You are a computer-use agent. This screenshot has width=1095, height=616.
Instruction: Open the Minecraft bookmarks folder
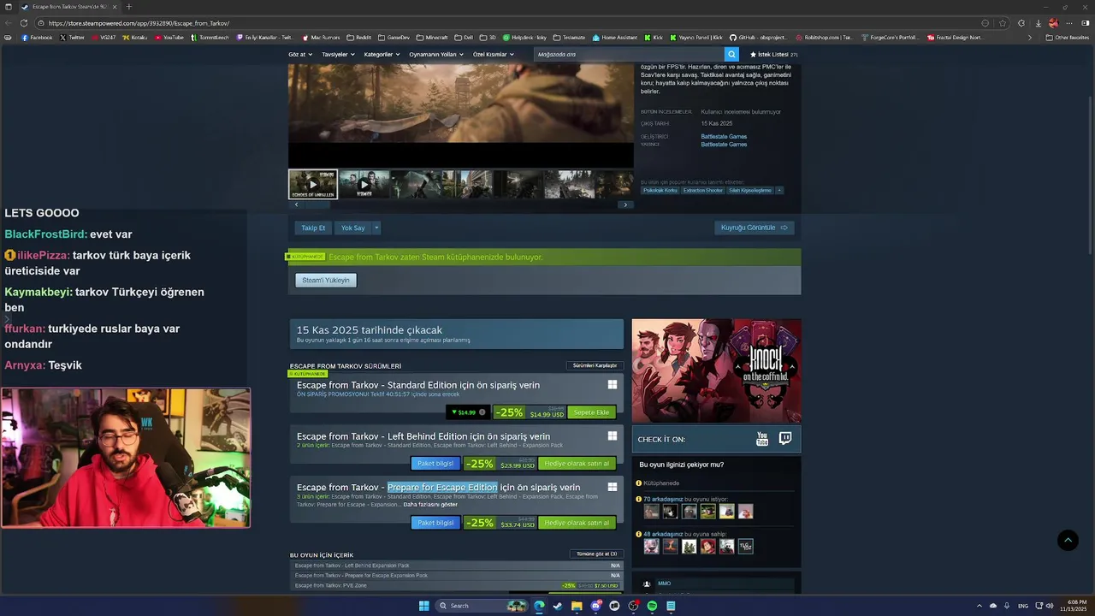(432, 38)
